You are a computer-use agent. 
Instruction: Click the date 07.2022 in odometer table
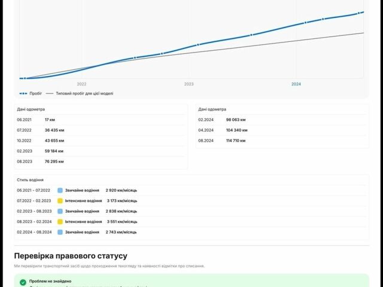(24, 130)
